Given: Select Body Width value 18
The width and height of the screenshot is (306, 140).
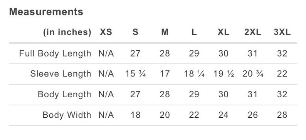Looking at the screenshot, I should pos(135,115).
